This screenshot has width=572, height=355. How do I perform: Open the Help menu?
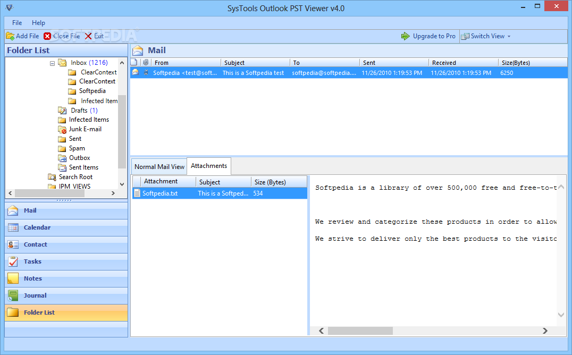38,23
